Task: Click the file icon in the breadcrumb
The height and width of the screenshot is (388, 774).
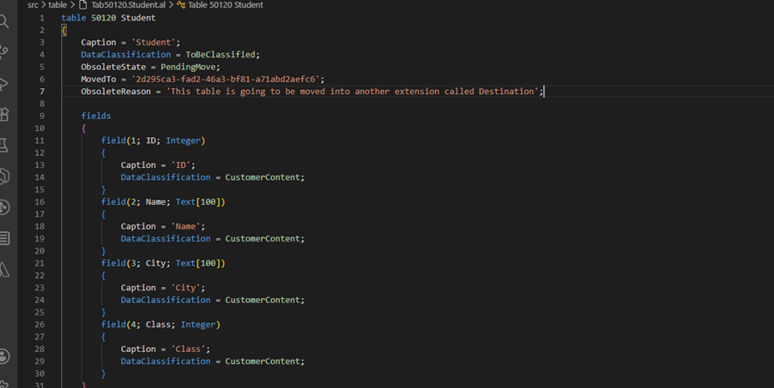Action: 83,5
